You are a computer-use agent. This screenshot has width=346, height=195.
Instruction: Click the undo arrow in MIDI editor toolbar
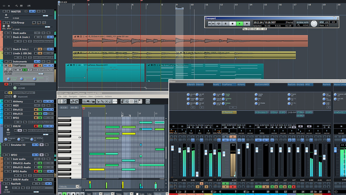coord(72,101)
